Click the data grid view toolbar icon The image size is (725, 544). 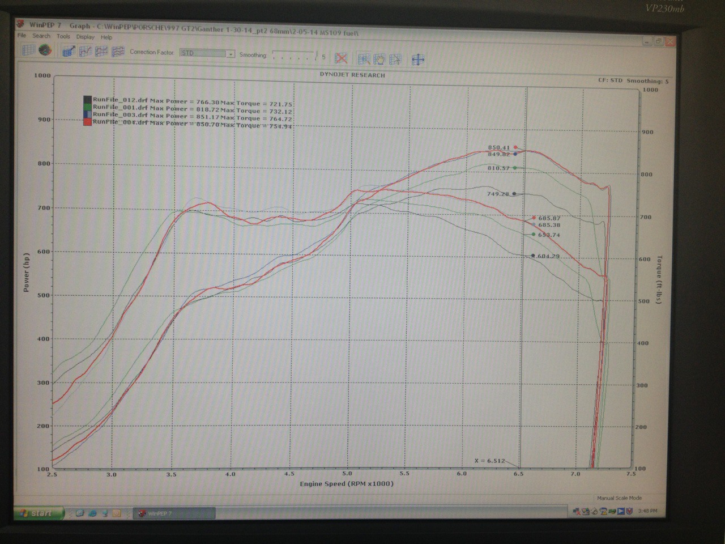[28, 50]
